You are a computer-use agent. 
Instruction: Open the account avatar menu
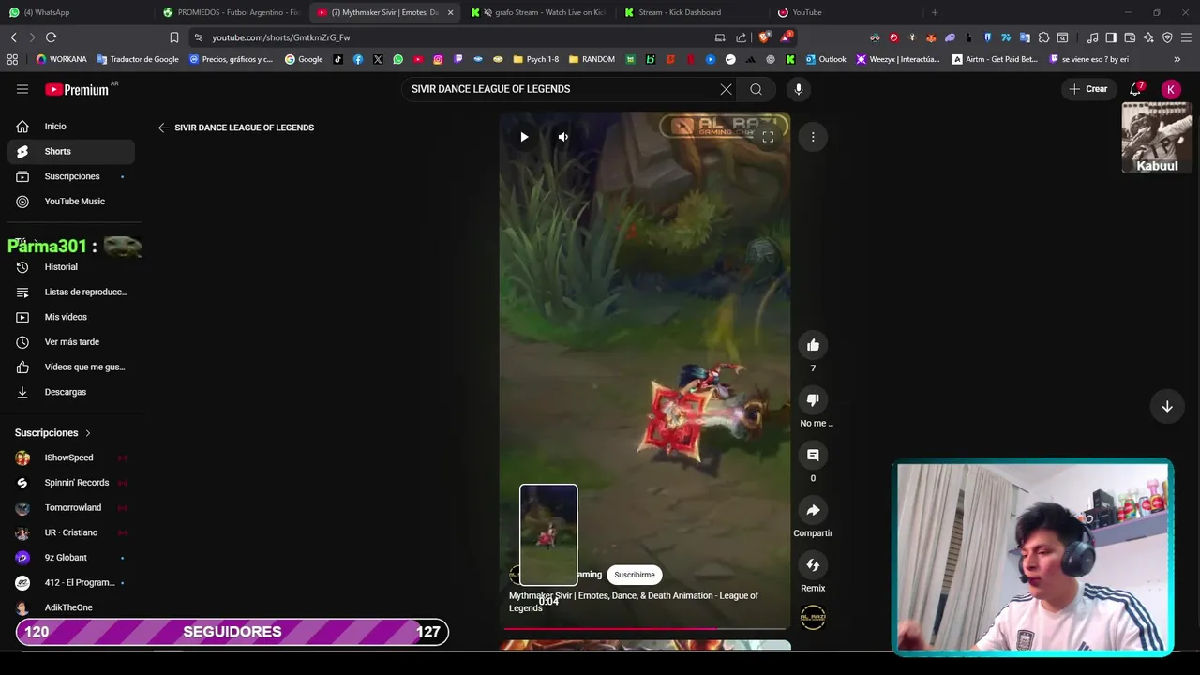pos(1171,89)
